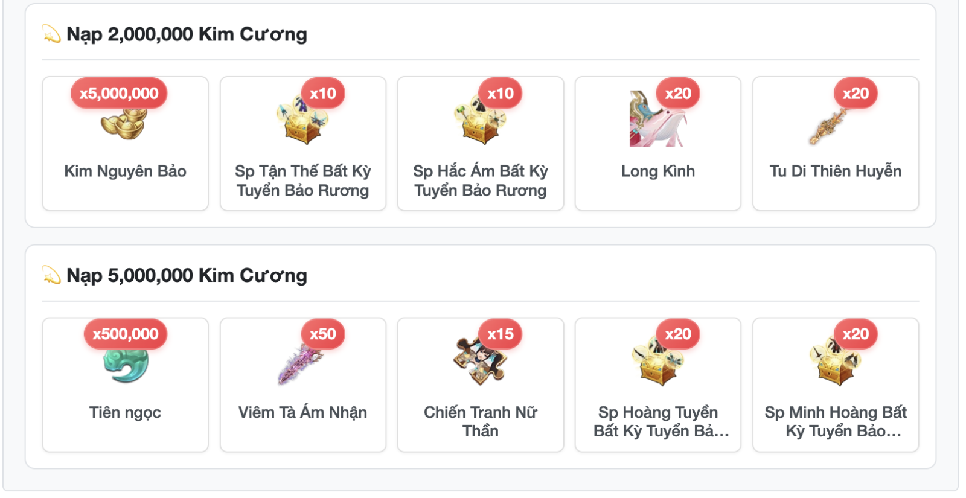Click the comet icon beside Nạp 5,000,000
Image resolution: width=966 pixels, height=498 pixels.
51,275
